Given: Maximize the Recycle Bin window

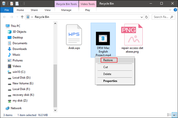Looking at the screenshot, I should click(161, 4).
